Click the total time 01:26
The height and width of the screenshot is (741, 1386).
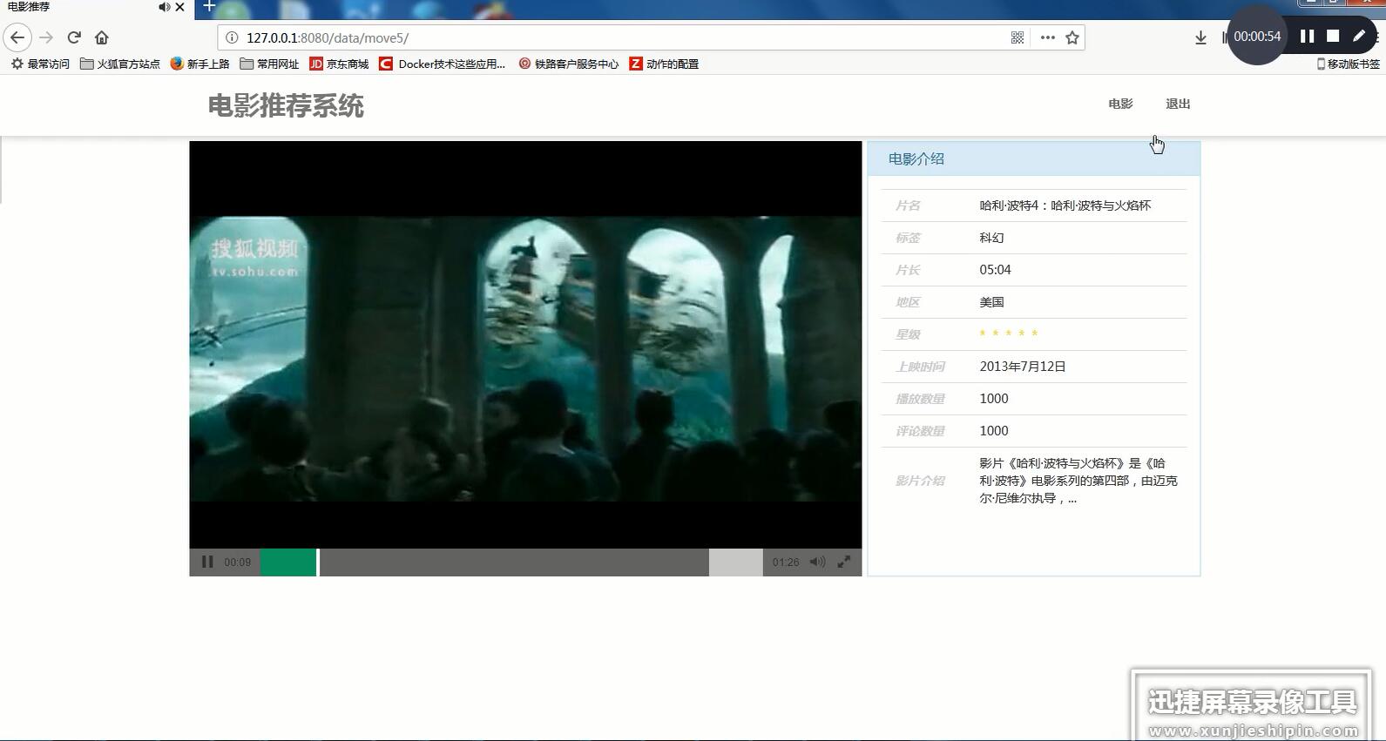[x=785, y=562]
